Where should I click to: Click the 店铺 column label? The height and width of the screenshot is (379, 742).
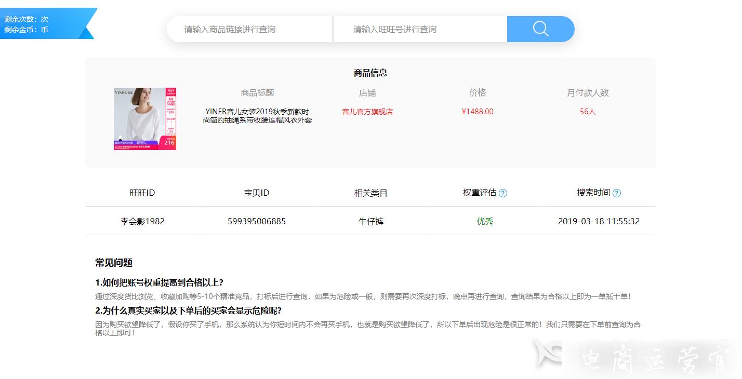[367, 93]
